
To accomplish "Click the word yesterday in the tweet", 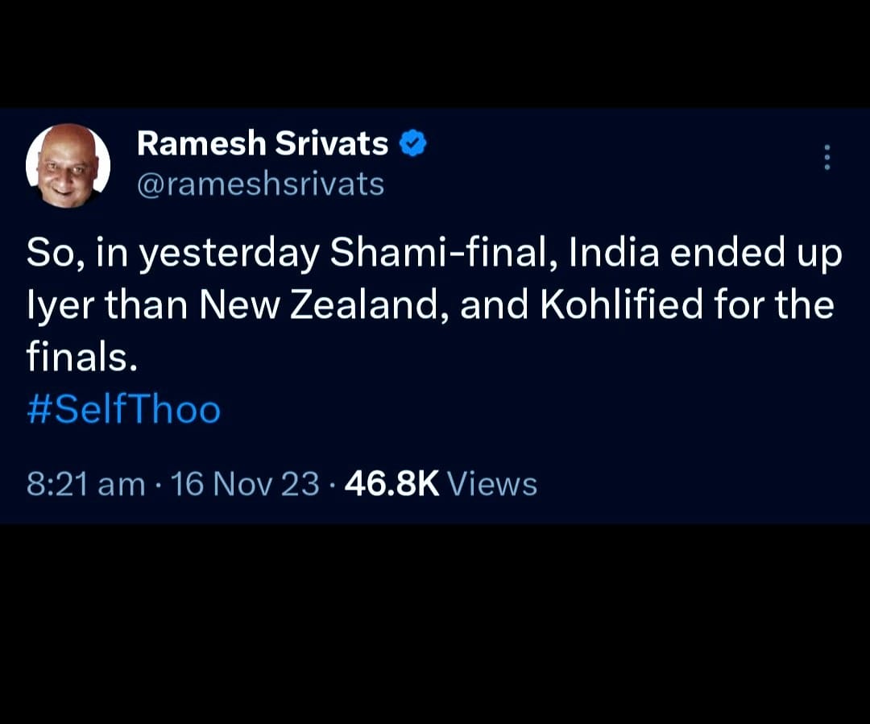I will click(229, 254).
